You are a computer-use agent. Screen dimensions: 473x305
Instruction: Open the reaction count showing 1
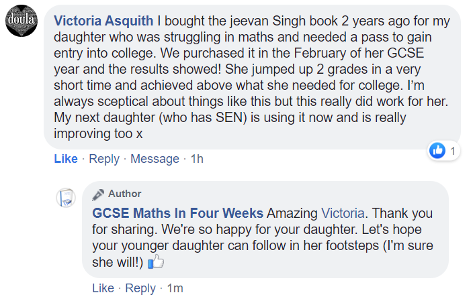454,151
